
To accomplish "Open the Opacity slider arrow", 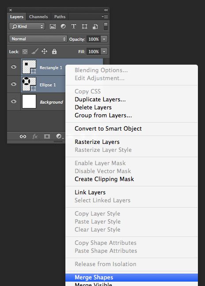I will [104, 39].
